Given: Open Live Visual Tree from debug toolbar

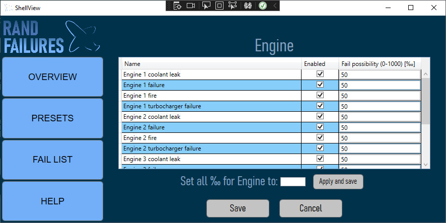Looking at the screenshot, I should click(177, 6).
